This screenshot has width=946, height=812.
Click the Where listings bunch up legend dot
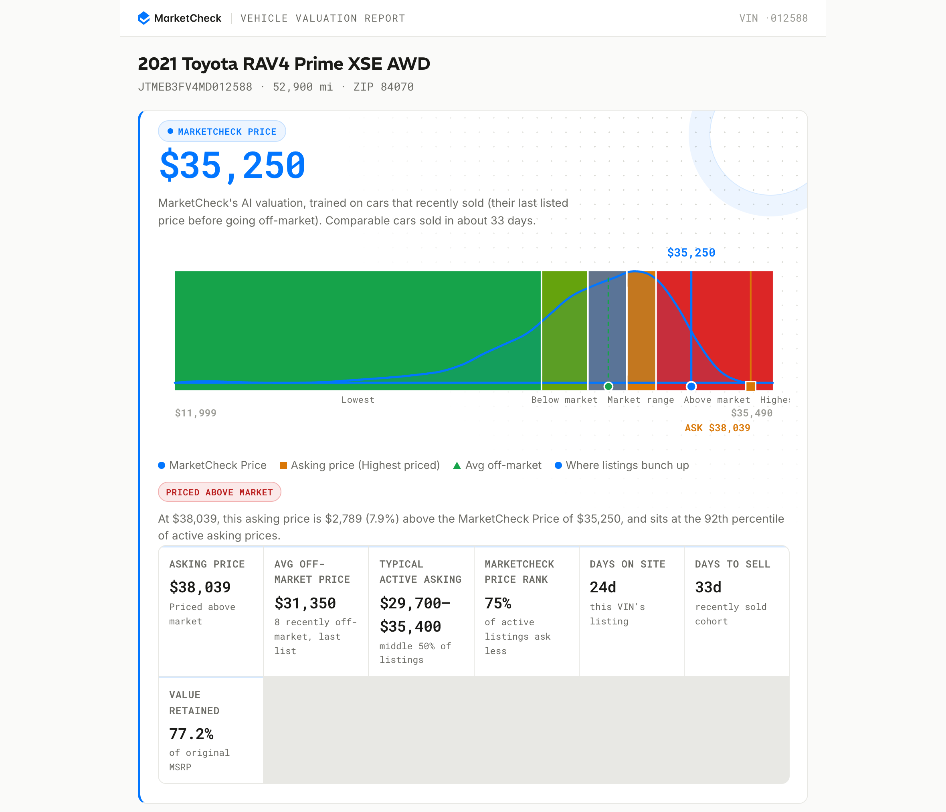click(558, 466)
